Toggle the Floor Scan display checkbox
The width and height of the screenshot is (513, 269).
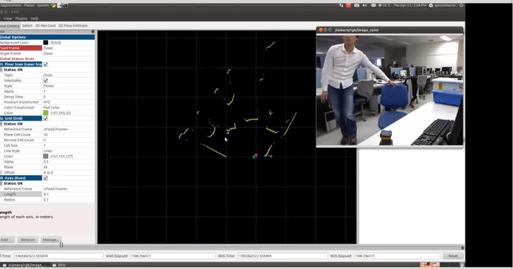coord(46,64)
